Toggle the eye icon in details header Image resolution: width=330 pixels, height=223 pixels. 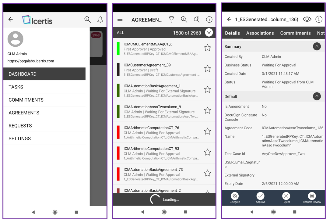pyautogui.click(x=307, y=20)
